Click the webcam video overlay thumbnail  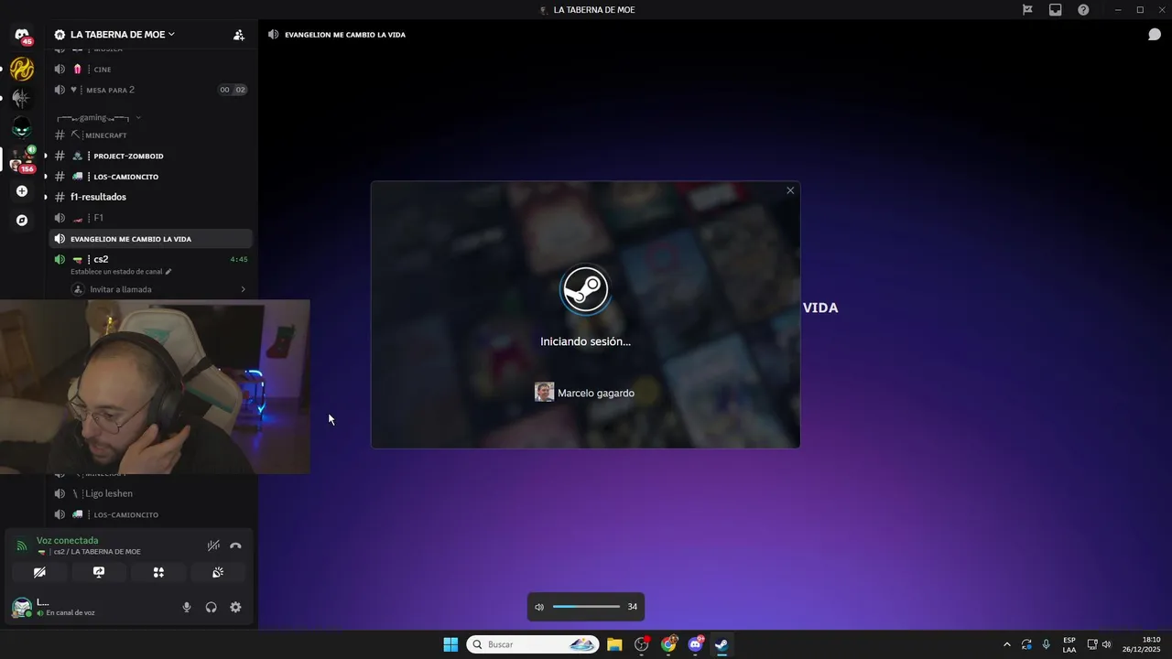[x=155, y=387]
